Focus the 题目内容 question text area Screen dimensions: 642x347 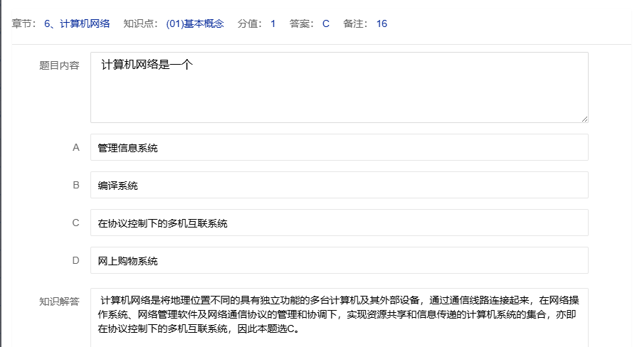339,87
